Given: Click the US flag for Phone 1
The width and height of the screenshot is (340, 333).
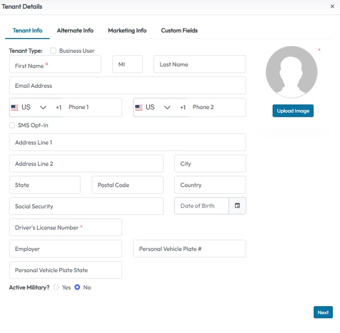Looking at the screenshot, I should 14,108.
